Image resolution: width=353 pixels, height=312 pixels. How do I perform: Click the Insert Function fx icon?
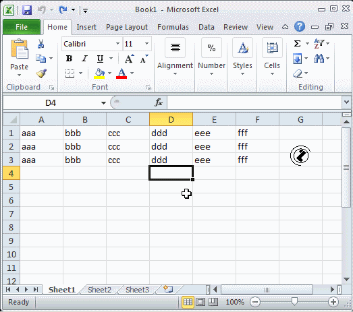pos(159,102)
